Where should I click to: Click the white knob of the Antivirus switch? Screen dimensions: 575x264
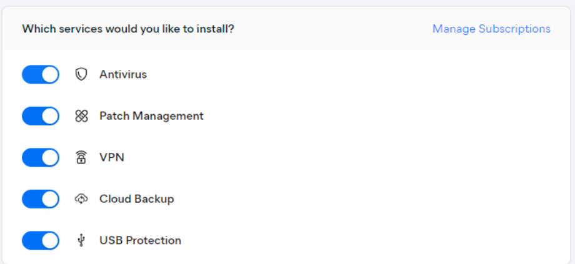pyautogui.click(x=50, y=75)
